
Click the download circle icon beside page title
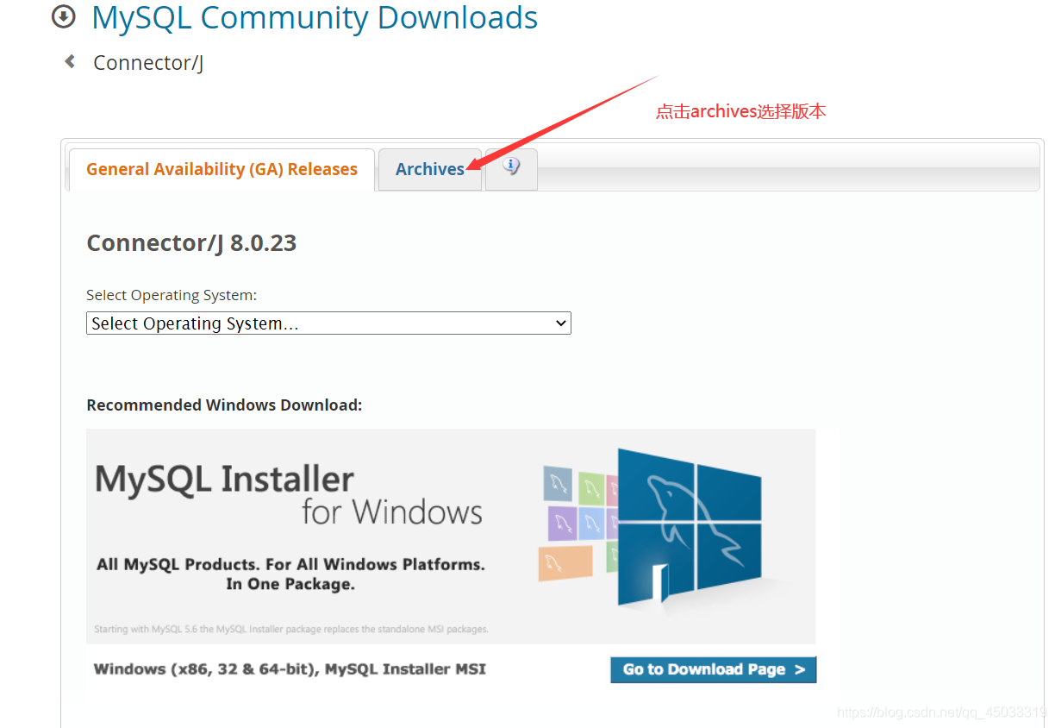click(63, 16)
